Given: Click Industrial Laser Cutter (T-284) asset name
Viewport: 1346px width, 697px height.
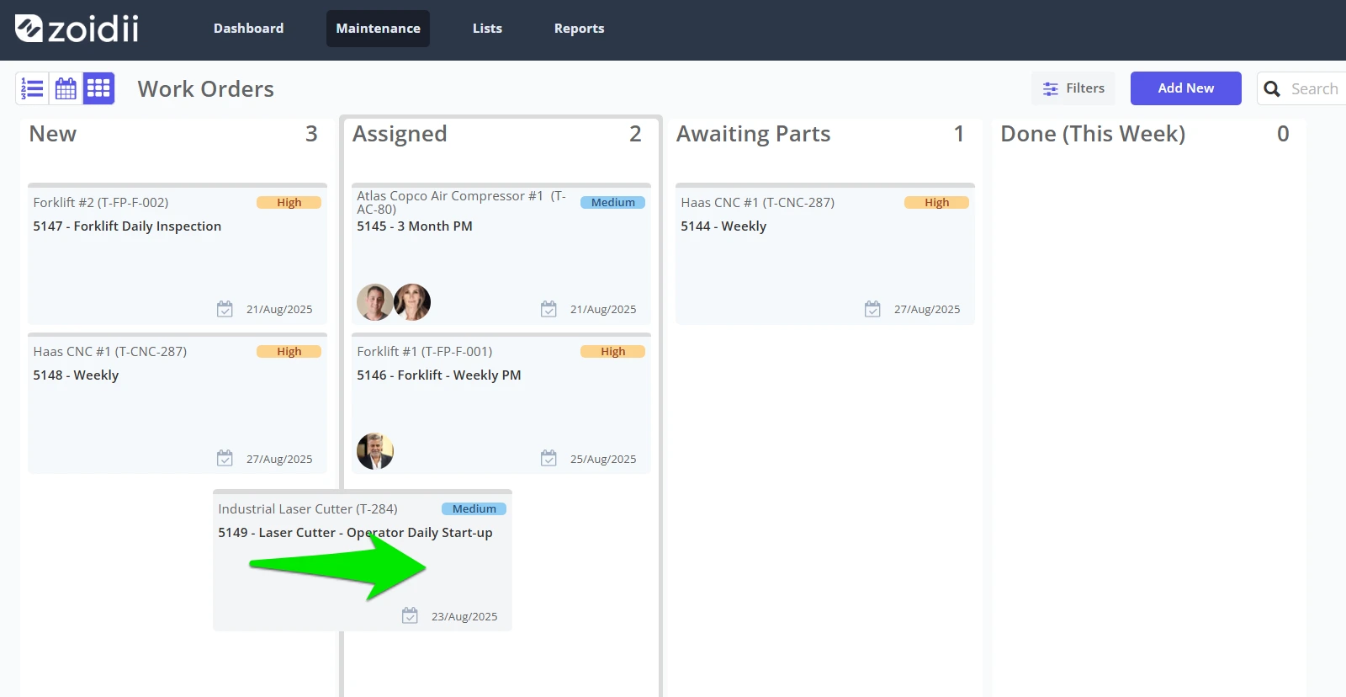Looking at the screenshot, I should [x=308, y=509].
